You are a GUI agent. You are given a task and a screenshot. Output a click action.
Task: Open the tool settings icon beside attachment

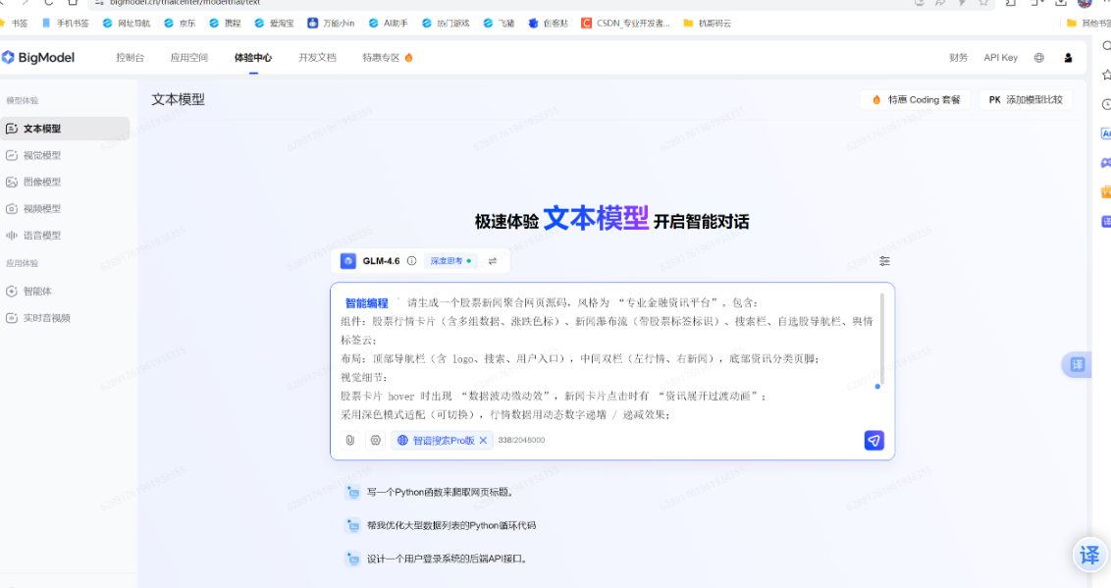375,441
